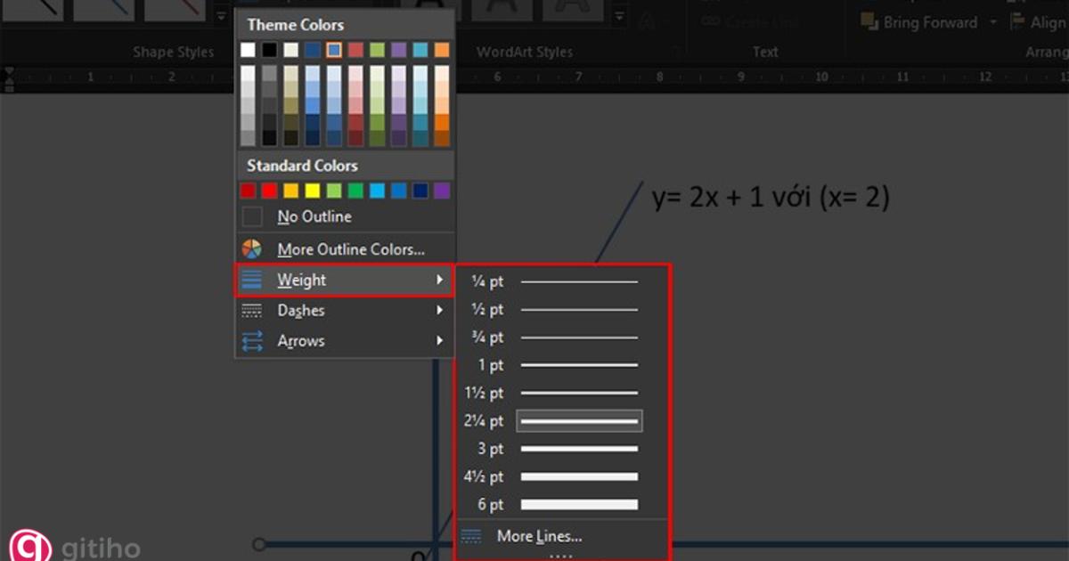Pick the white theme color swatch
1069x561 pixels.
pos(248,50)
